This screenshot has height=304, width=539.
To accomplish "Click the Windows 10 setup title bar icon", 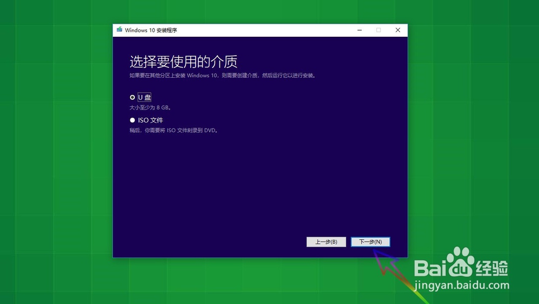I will [119, 30].
